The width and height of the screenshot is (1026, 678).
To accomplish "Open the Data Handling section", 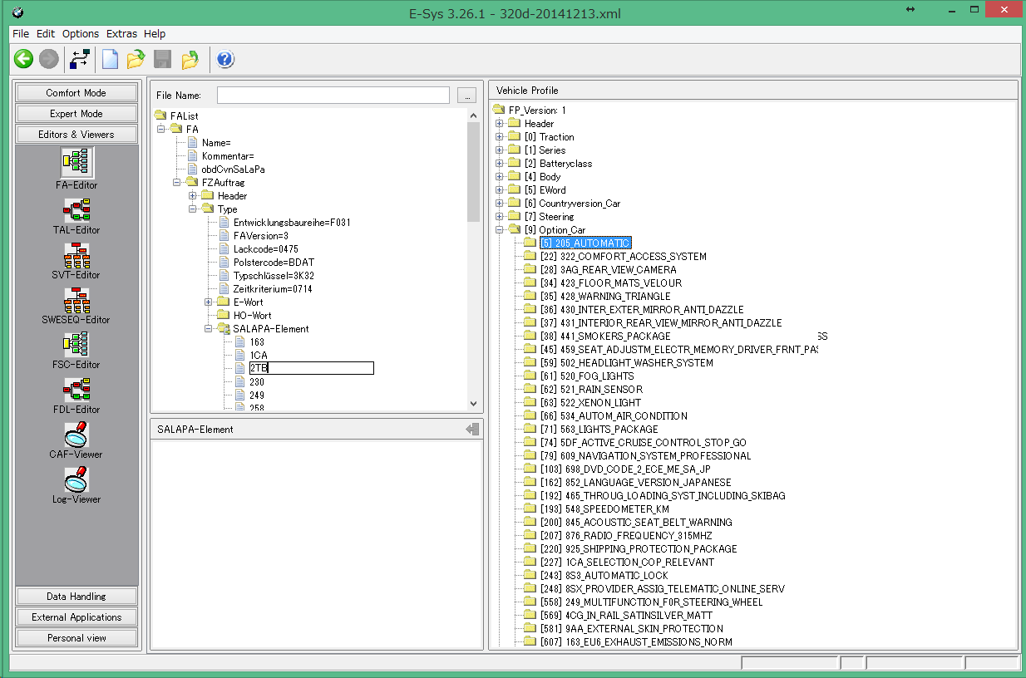I will pyautogui.click(x=76, y=597).
